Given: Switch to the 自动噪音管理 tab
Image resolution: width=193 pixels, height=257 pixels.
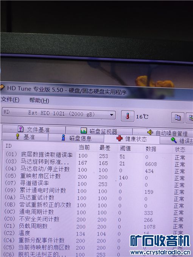Looking at the screenshot, I should coord(163,133).
